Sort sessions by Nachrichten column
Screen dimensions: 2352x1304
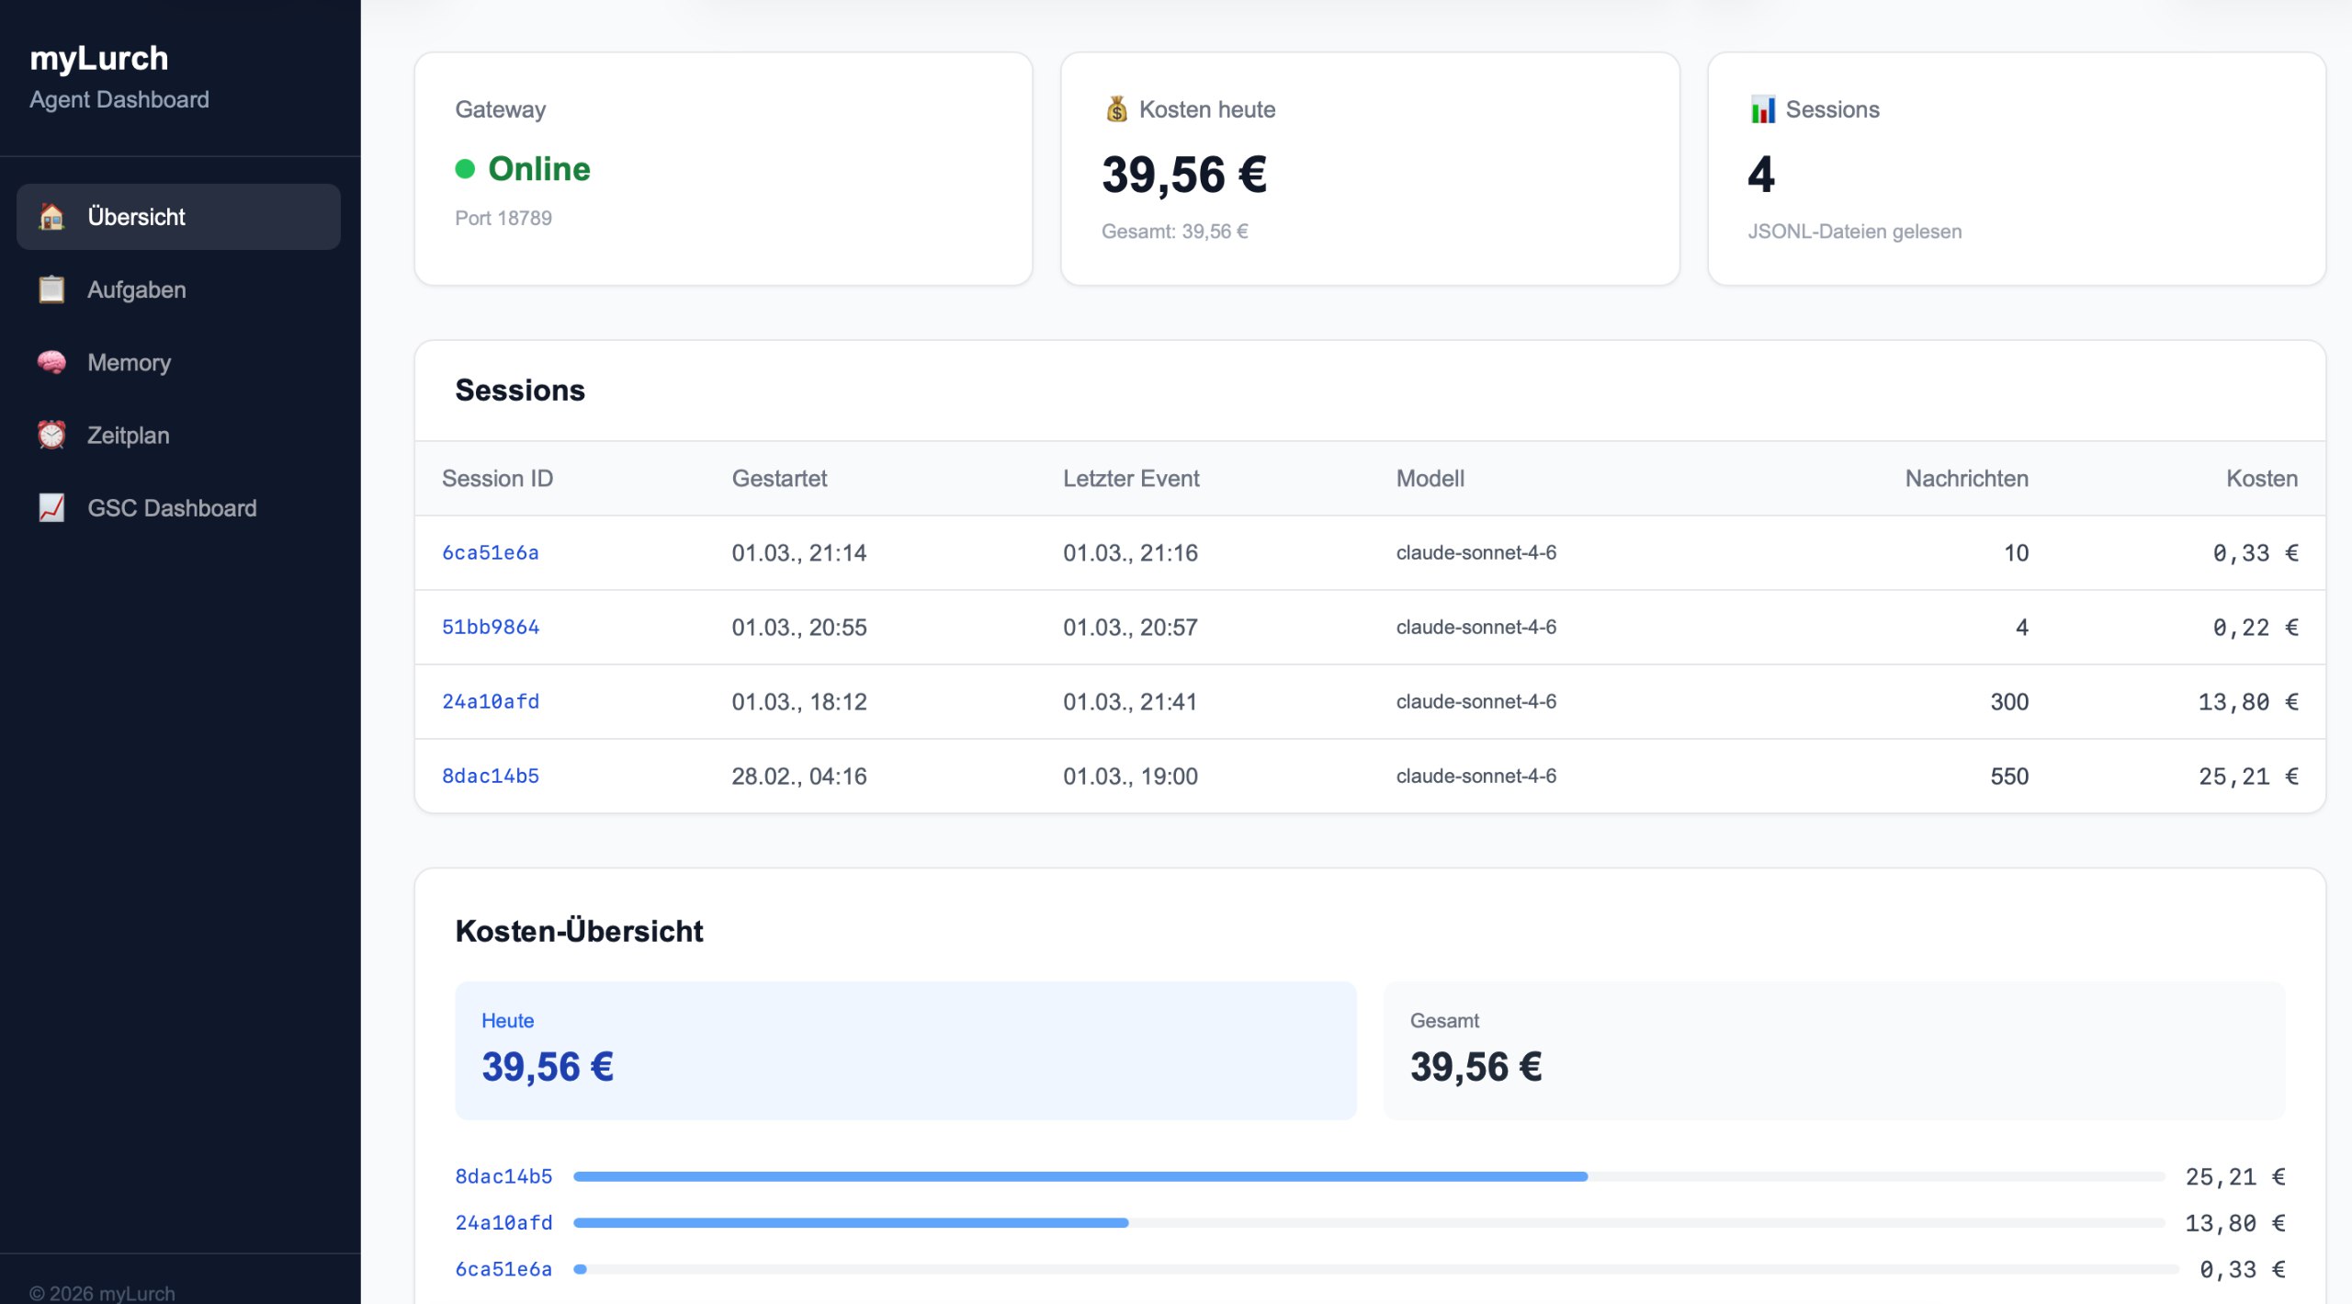coord(1966,478)
